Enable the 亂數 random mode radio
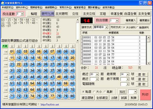This screenshot has width=153, height=109. [x=105, y=92]
